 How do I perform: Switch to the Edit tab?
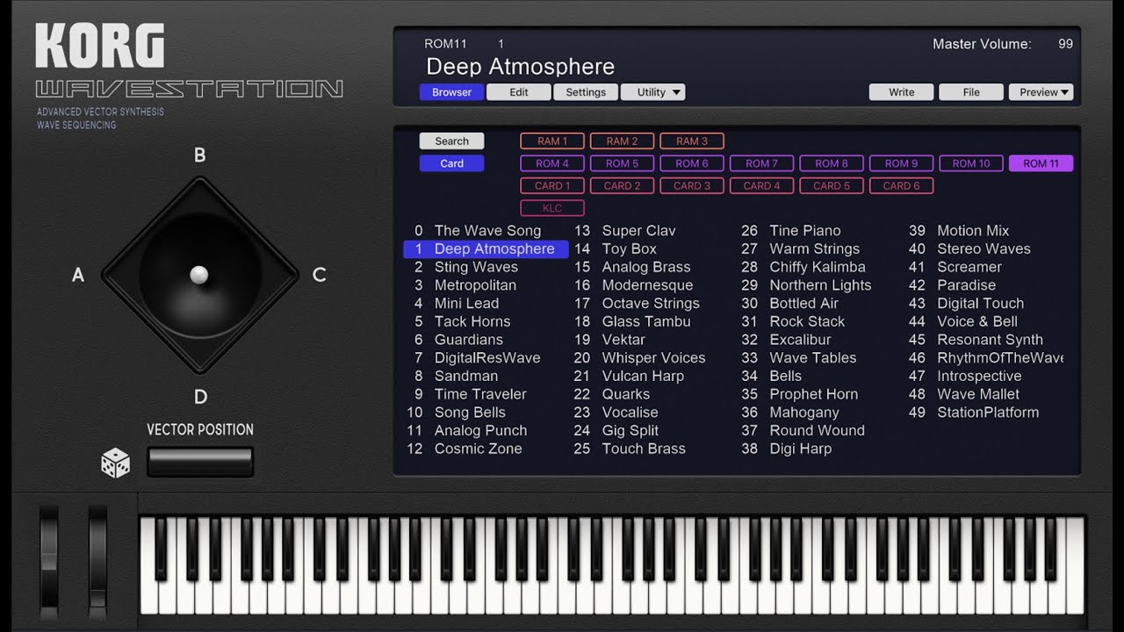click(x=519, y=92)
